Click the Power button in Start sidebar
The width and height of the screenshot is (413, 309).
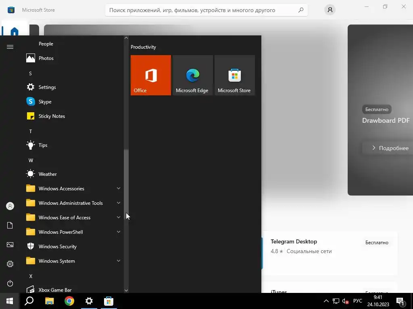pyautogui.click(x=10, y=283)
